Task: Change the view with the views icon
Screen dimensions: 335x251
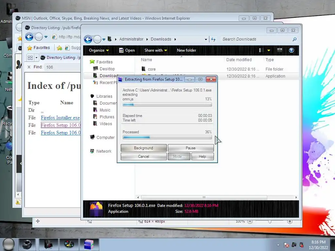Action: [261, 50]
